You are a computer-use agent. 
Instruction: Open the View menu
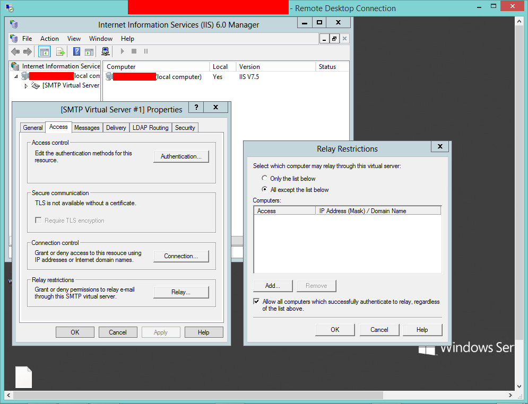tap(74, 39)
